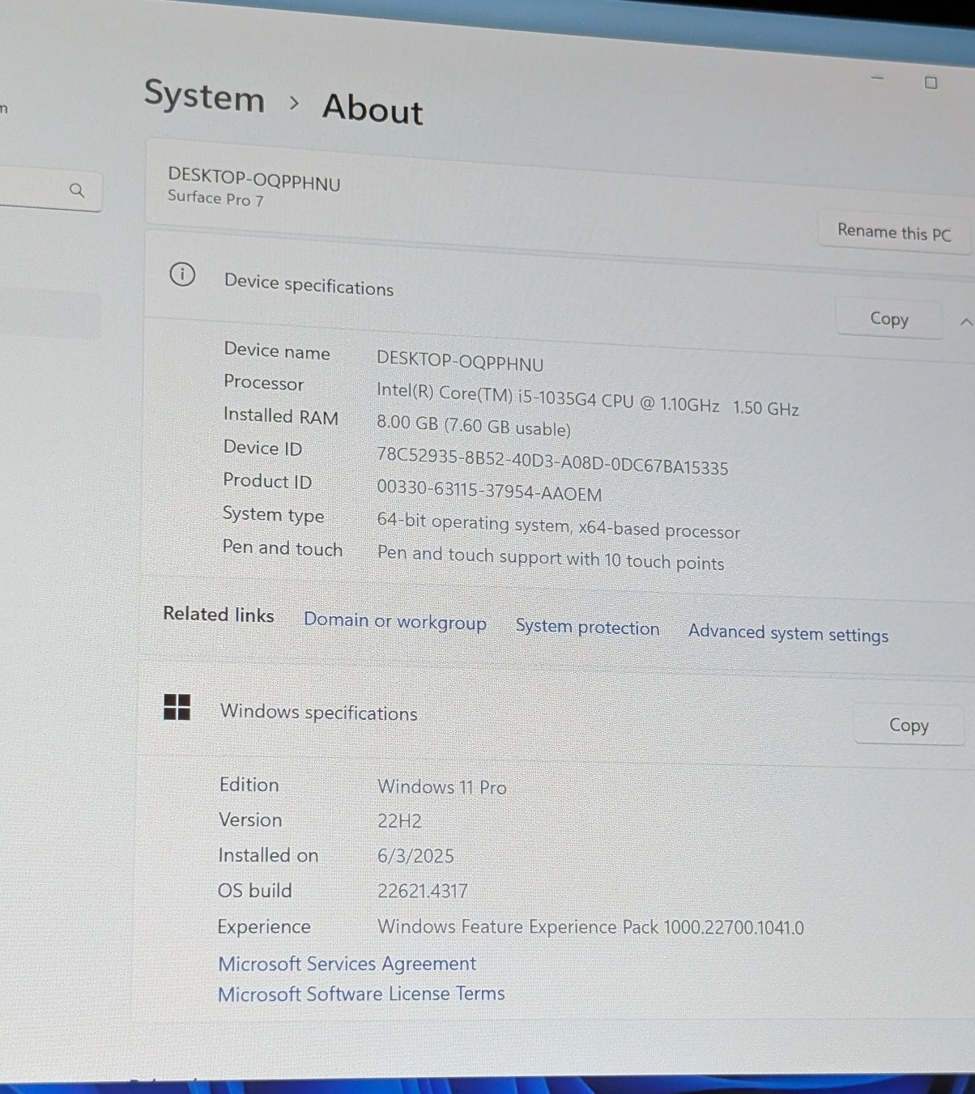Select the Product ID value 00330-63115

pos(489,491)
